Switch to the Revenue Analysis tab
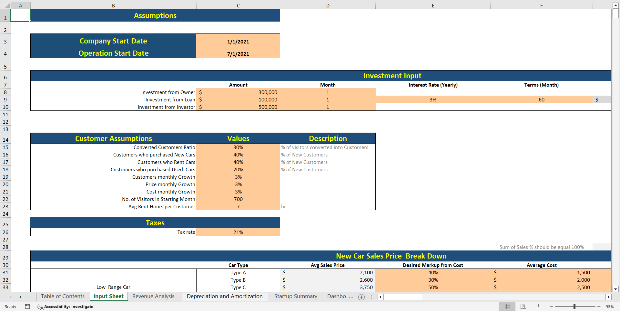The width and height of the screenshot is (620, 311). [153, 296]
